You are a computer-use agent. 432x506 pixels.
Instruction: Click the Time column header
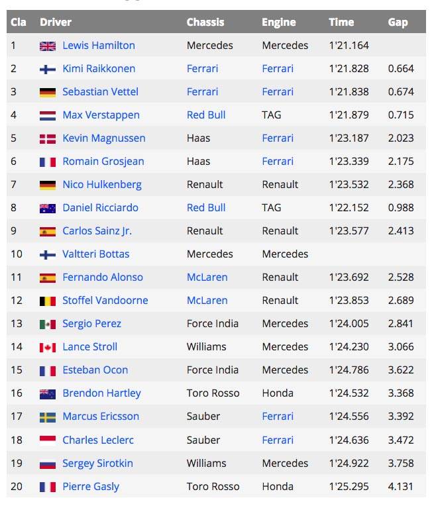tap(341, 23)
